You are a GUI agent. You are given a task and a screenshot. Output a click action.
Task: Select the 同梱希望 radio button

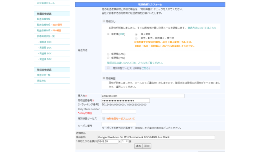104,78
